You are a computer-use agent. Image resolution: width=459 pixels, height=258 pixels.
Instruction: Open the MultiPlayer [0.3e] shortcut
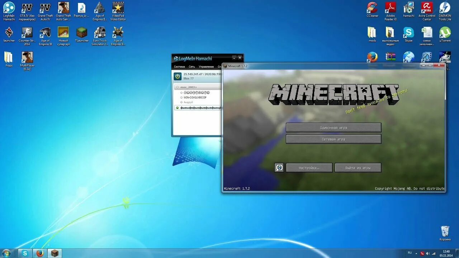click(27, 61)
